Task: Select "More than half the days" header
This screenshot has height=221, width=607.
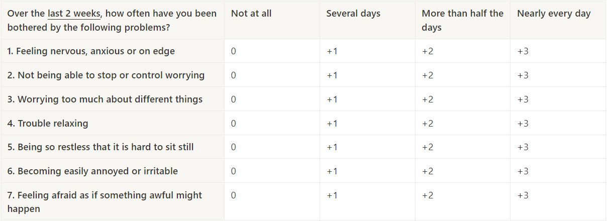Action: click(462, 20)
